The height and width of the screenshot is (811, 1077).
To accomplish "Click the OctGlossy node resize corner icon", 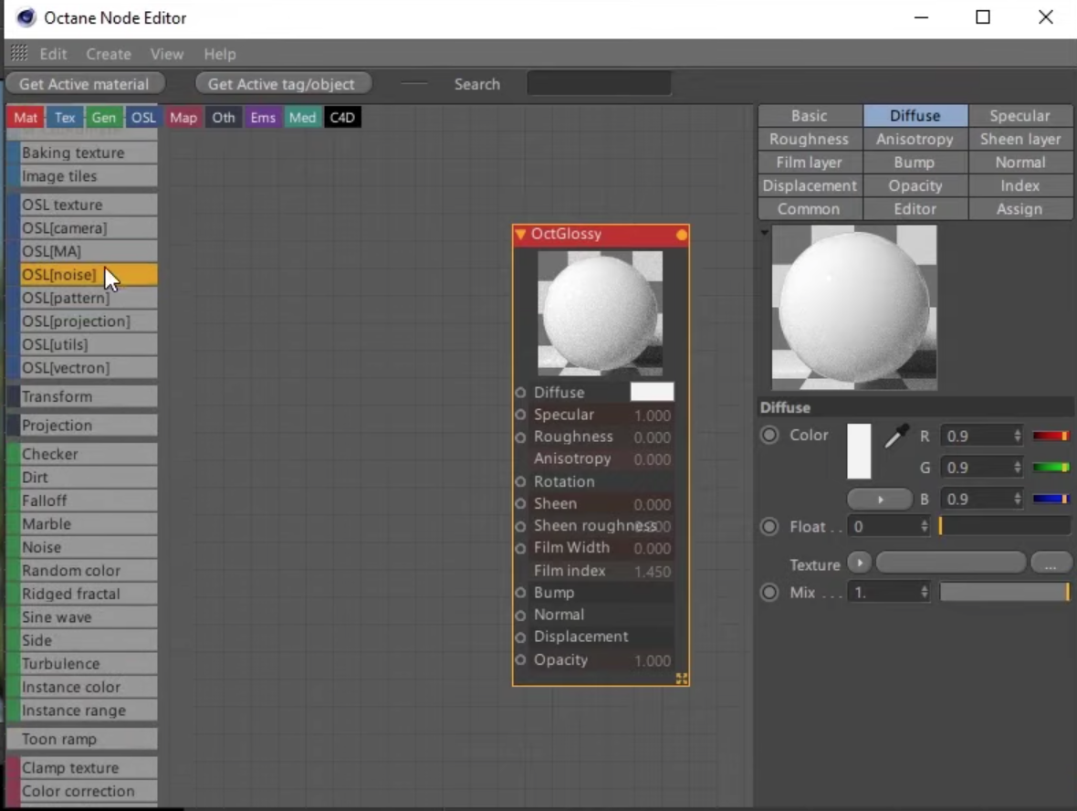I will [682, 679].
